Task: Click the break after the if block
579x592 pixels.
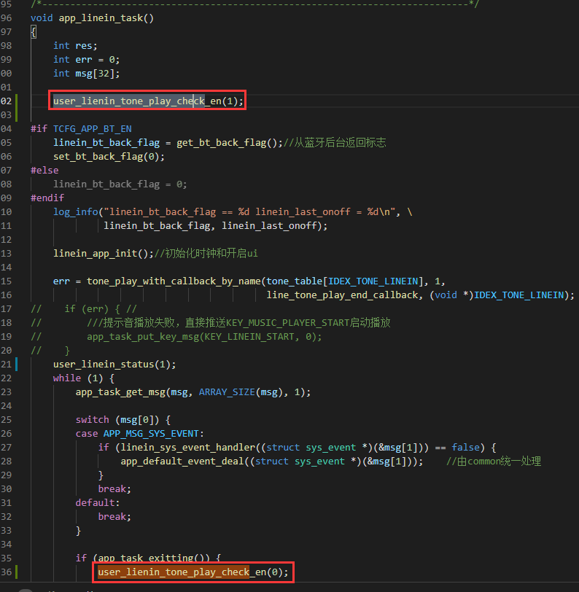Action: 114,489
